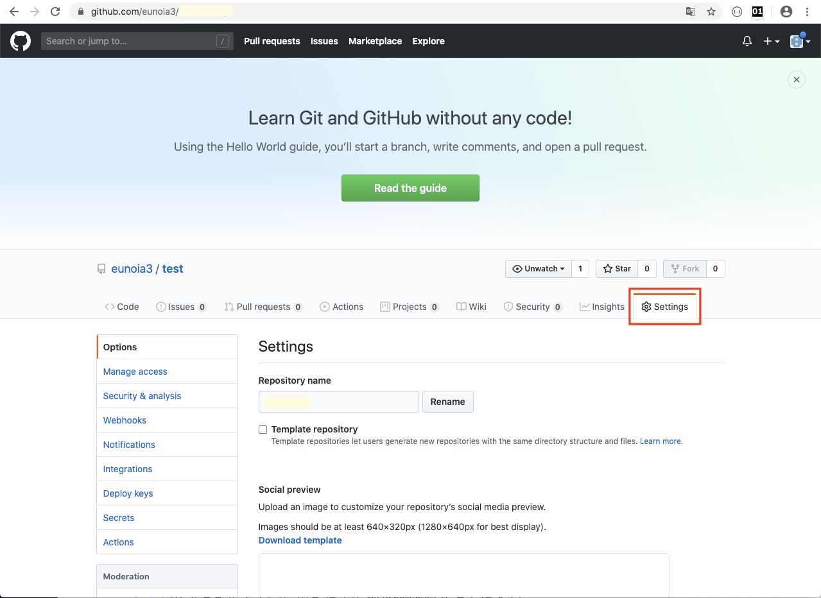Go to the Actions repository tab
Screen dimensions: 821x598
(x=341, y=307)
